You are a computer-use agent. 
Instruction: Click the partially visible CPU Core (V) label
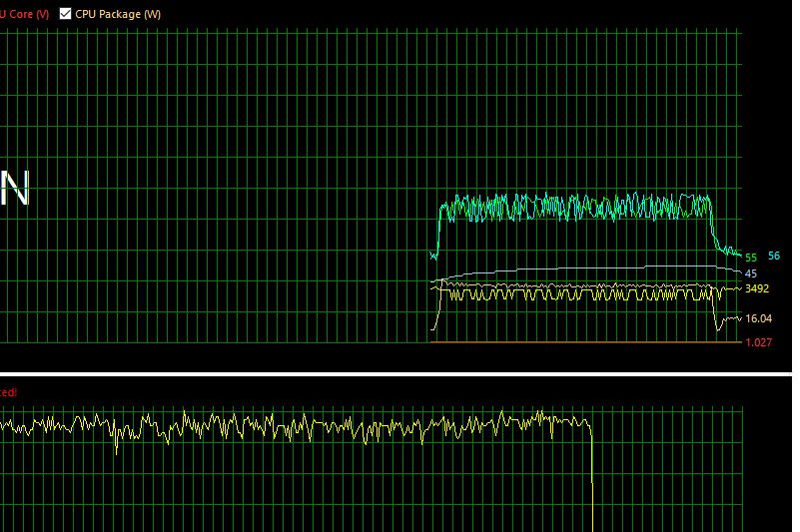(x=25, y=14)
